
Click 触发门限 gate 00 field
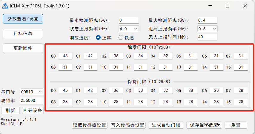(65, 56)
